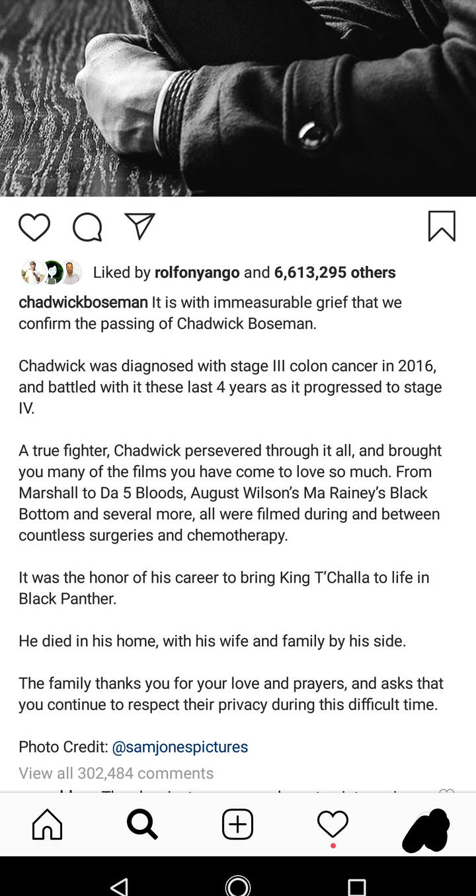Like the post with the heart icon
This screenshot has height=896, width=476.
[x=34, y=227]
